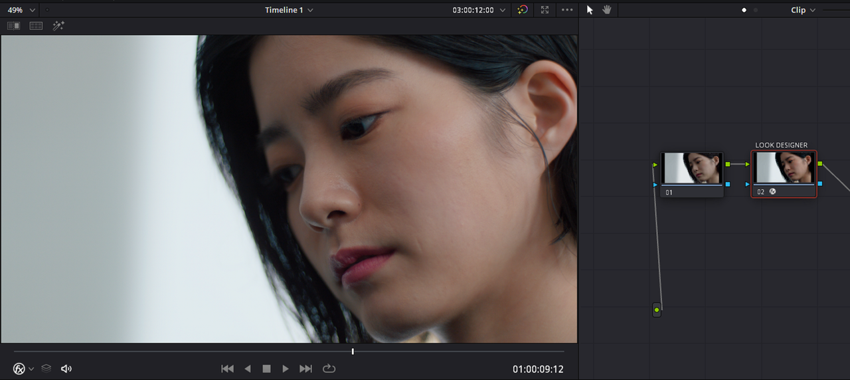The width and height of the screenshot is (850, 380).
Task: Expand the 03:00:12:00 timecode dropdown
Action: [x=503, y=10]
